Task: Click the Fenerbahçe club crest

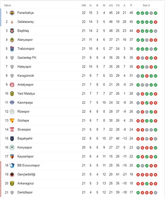Action: 12,13
